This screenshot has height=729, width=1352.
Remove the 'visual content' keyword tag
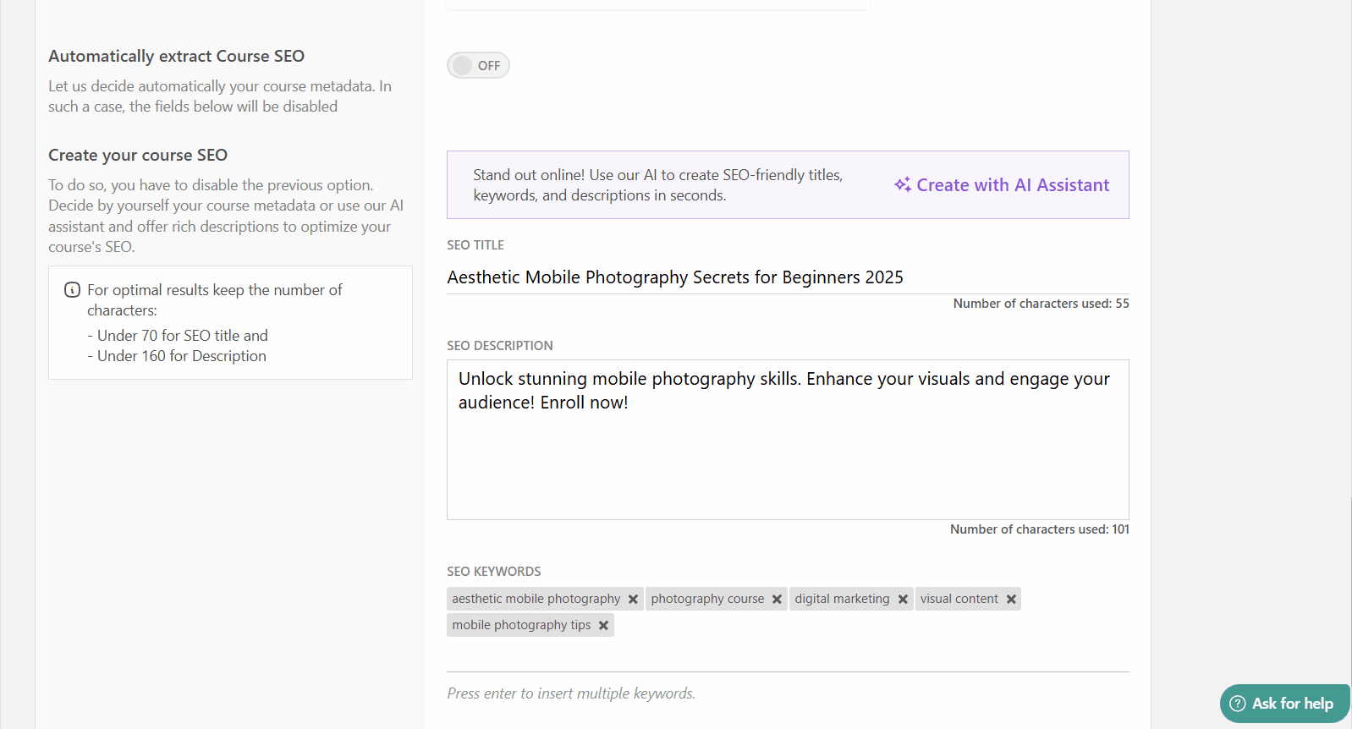[1011, 599]
